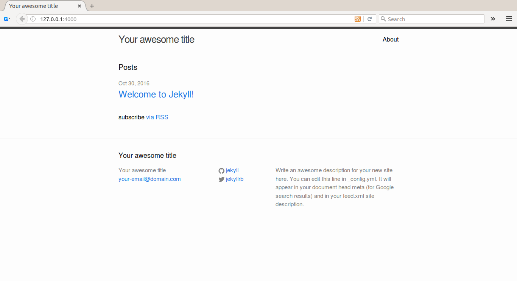
Task: Open the "Welcome to Jekyll!" post
Action: click(156, 94)
